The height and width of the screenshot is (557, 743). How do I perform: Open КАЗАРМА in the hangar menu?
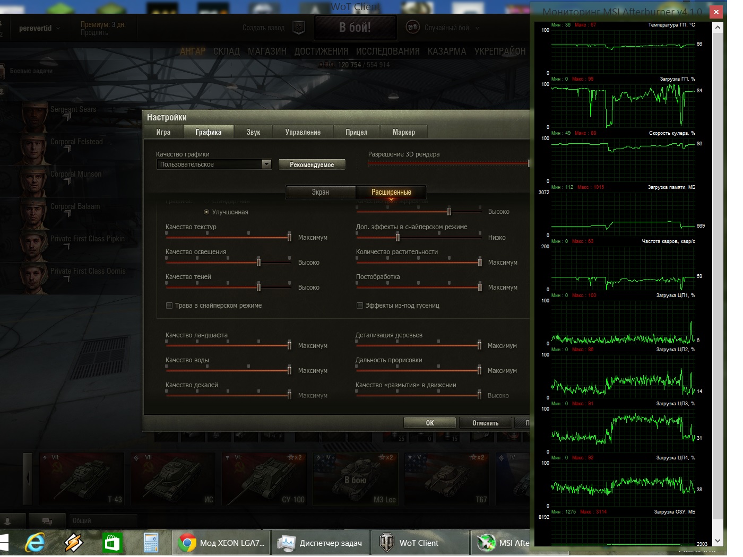coord(447,51)
